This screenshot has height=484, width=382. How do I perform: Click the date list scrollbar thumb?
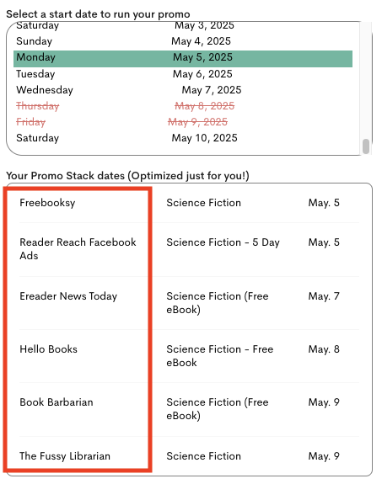pyautogui.click(x=366, y=146)
